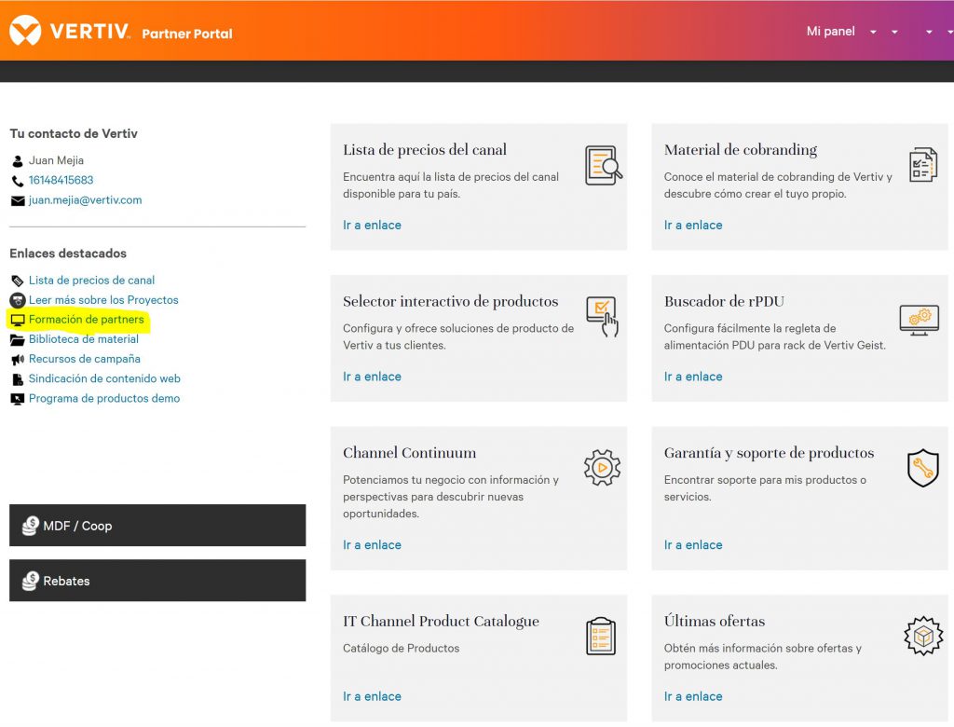The height and width of the screenshot is (727, 954).
Task: Click the Garantía y soporte shield icon
Action: click(x=921, y=468)
